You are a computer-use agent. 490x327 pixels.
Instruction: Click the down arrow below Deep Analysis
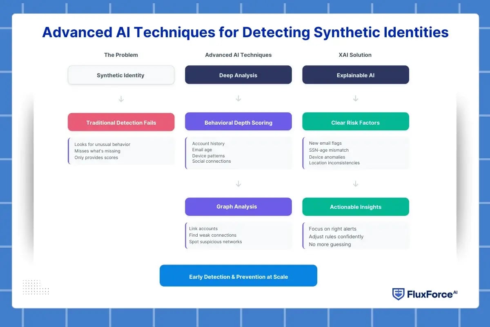click(x=238, y=99)
